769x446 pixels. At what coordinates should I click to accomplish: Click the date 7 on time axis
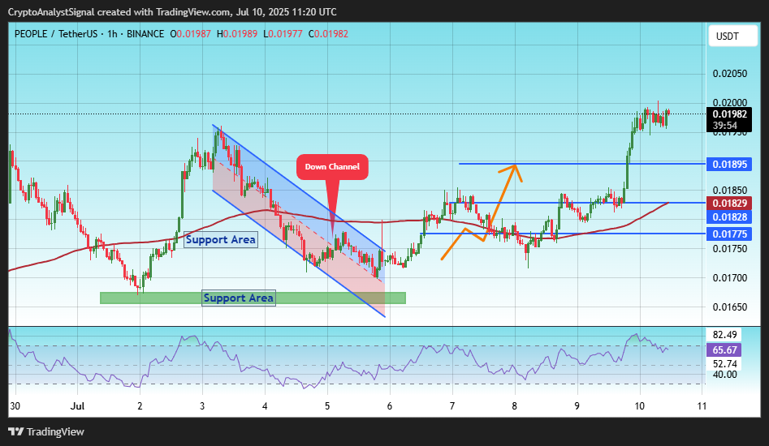(452, 405)
